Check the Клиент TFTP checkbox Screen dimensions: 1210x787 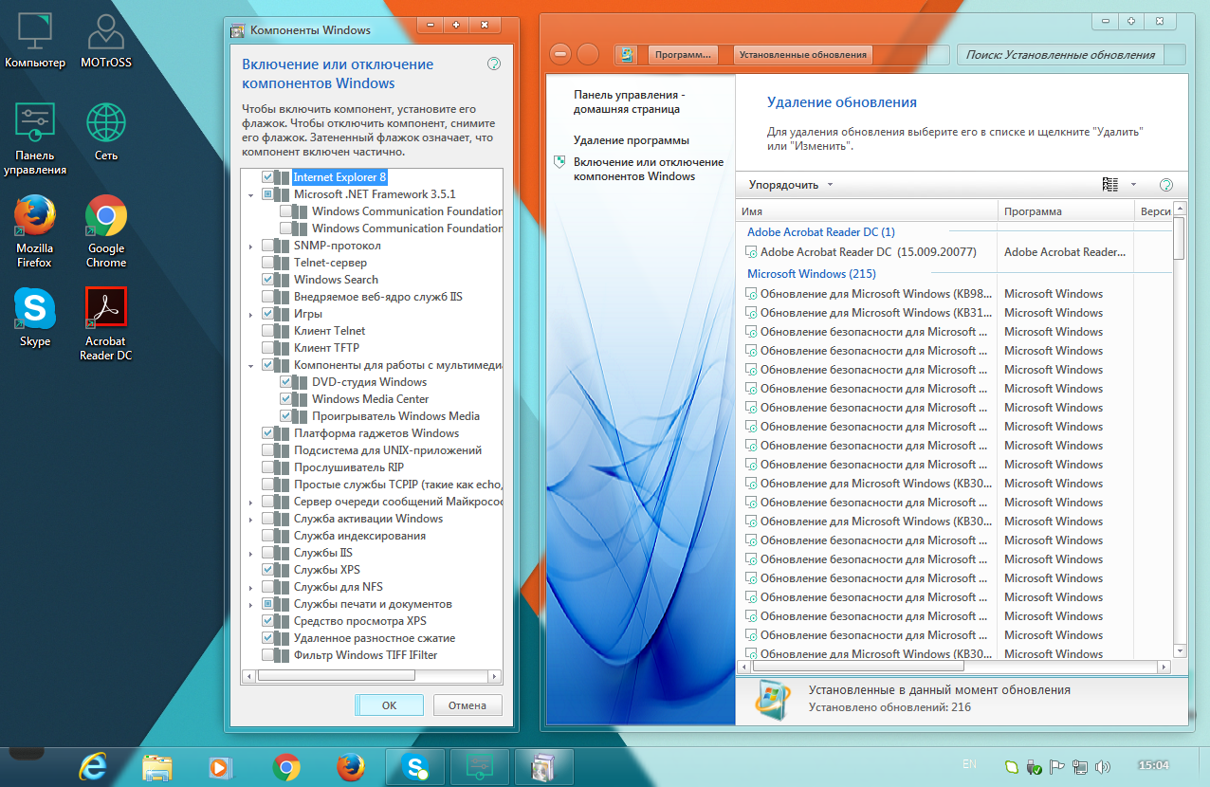click(267, 348)
